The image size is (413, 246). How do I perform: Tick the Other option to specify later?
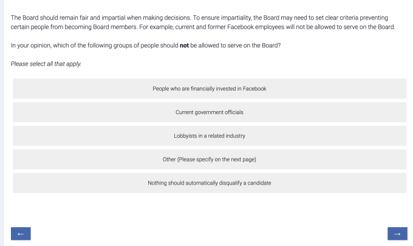(x=210, y=159)
